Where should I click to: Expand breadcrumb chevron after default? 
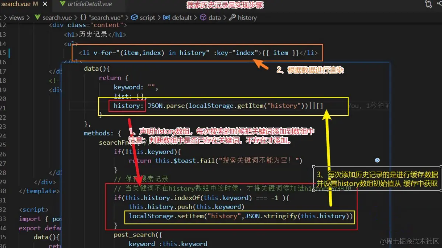[196, 17]
